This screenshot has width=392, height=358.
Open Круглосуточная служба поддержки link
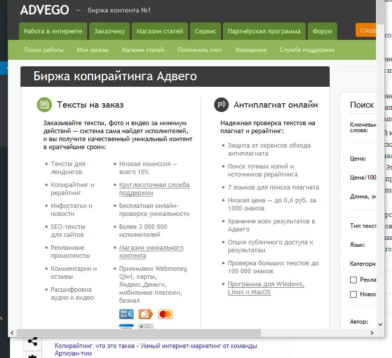pyautogui.click(x=154, y=189)
